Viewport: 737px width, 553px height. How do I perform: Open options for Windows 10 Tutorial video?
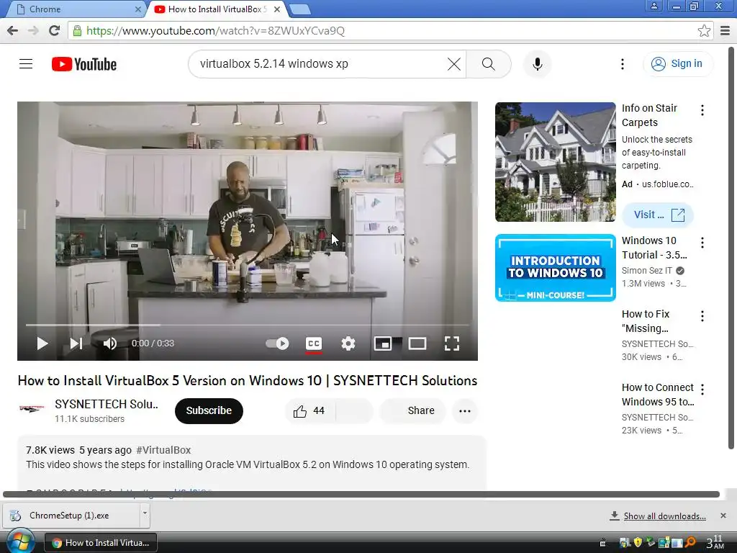[702, 243]
